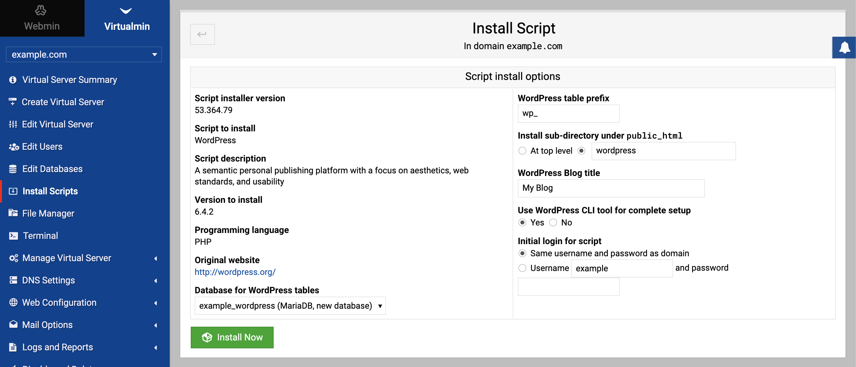Go back using the return arrow button
856x367 pixels.
click(203, 34)
